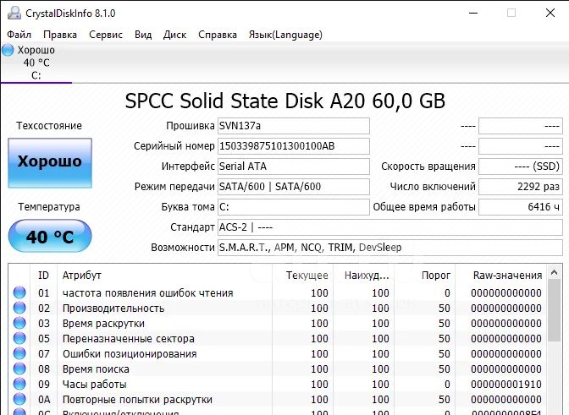The width and height of the screenshot is (569, 415).
Task: Click the Число включений label
Action: [433, 187]
